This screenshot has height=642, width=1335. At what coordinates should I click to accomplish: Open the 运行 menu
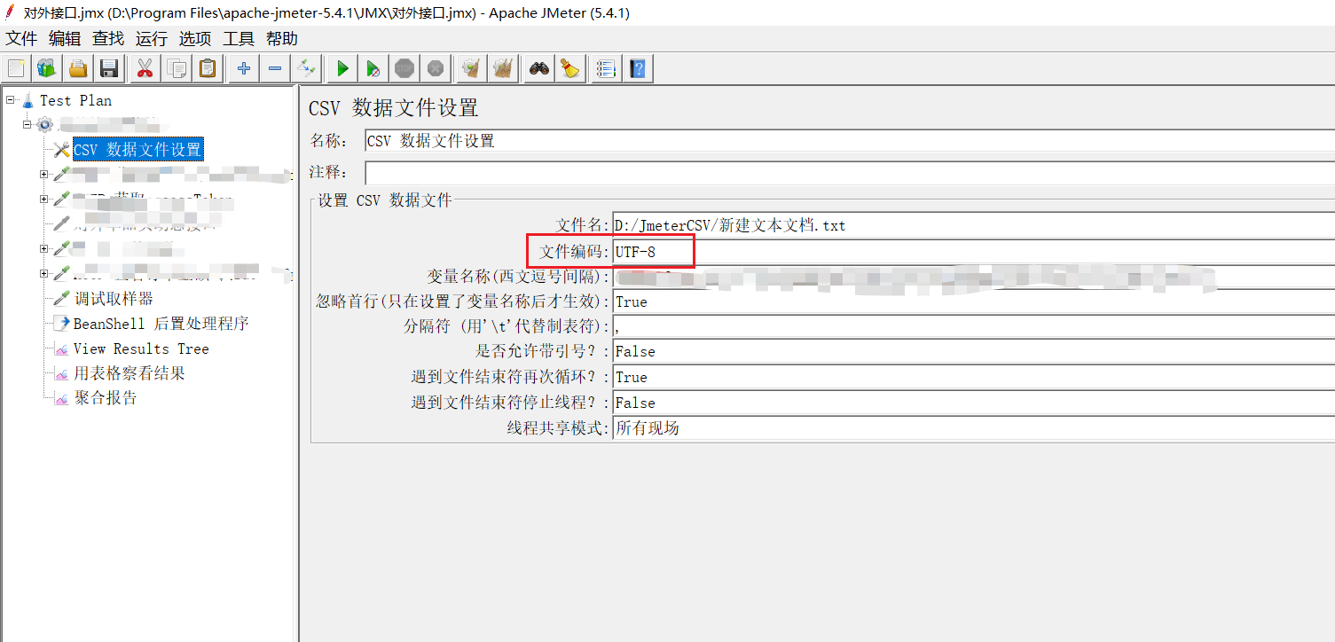point(151,39)
